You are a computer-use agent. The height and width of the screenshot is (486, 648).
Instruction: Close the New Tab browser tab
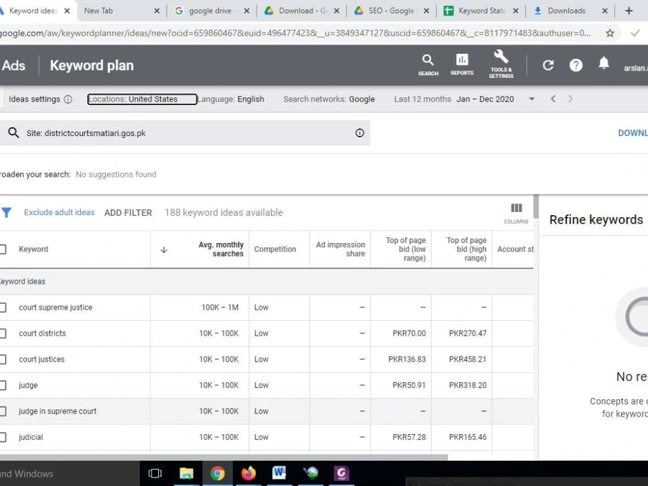(x=157, y=11)
